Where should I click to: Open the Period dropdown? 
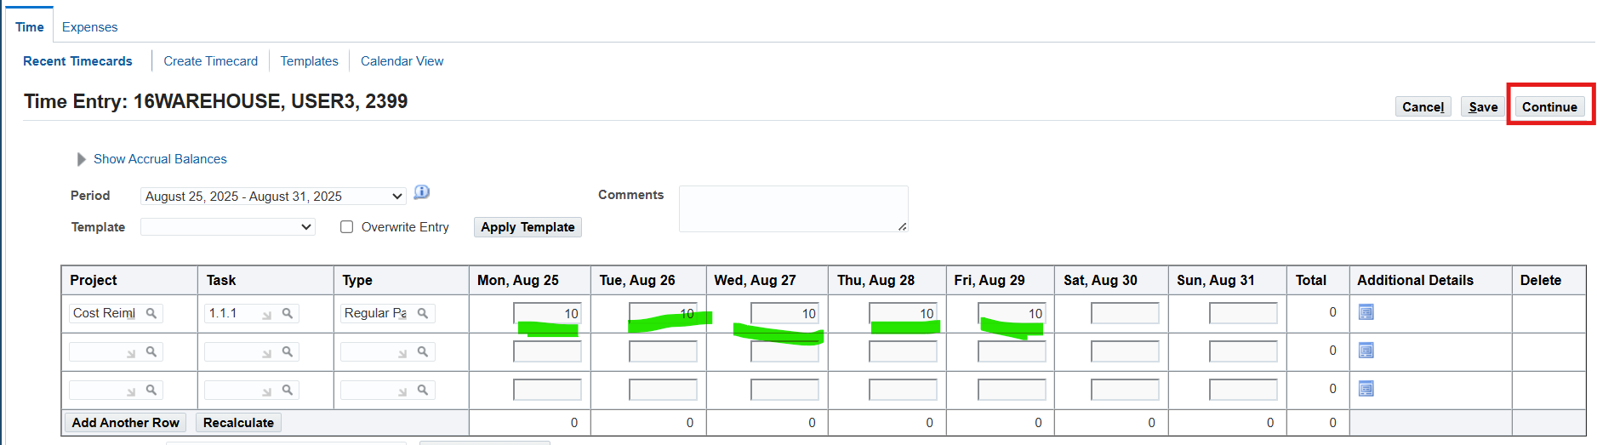click(273, 197)
